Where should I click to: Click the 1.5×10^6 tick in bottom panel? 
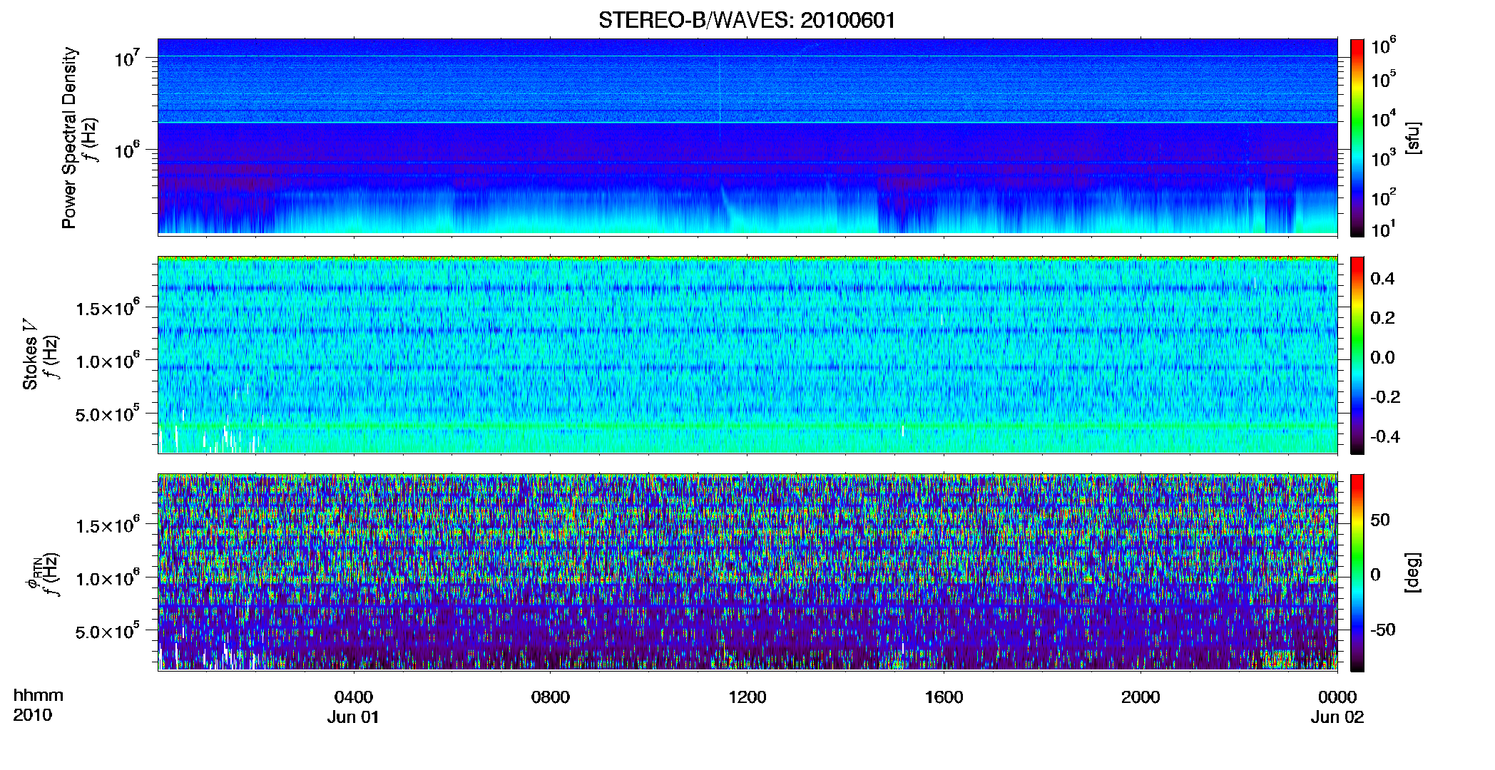click(108, 525)
